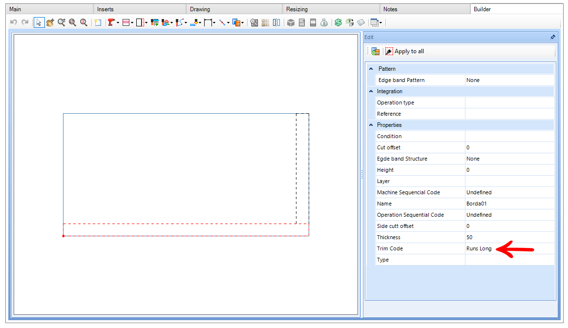Open the dimension tool dropdown arrow
Screen dimensions: 568x328
(x=214, y=23)
